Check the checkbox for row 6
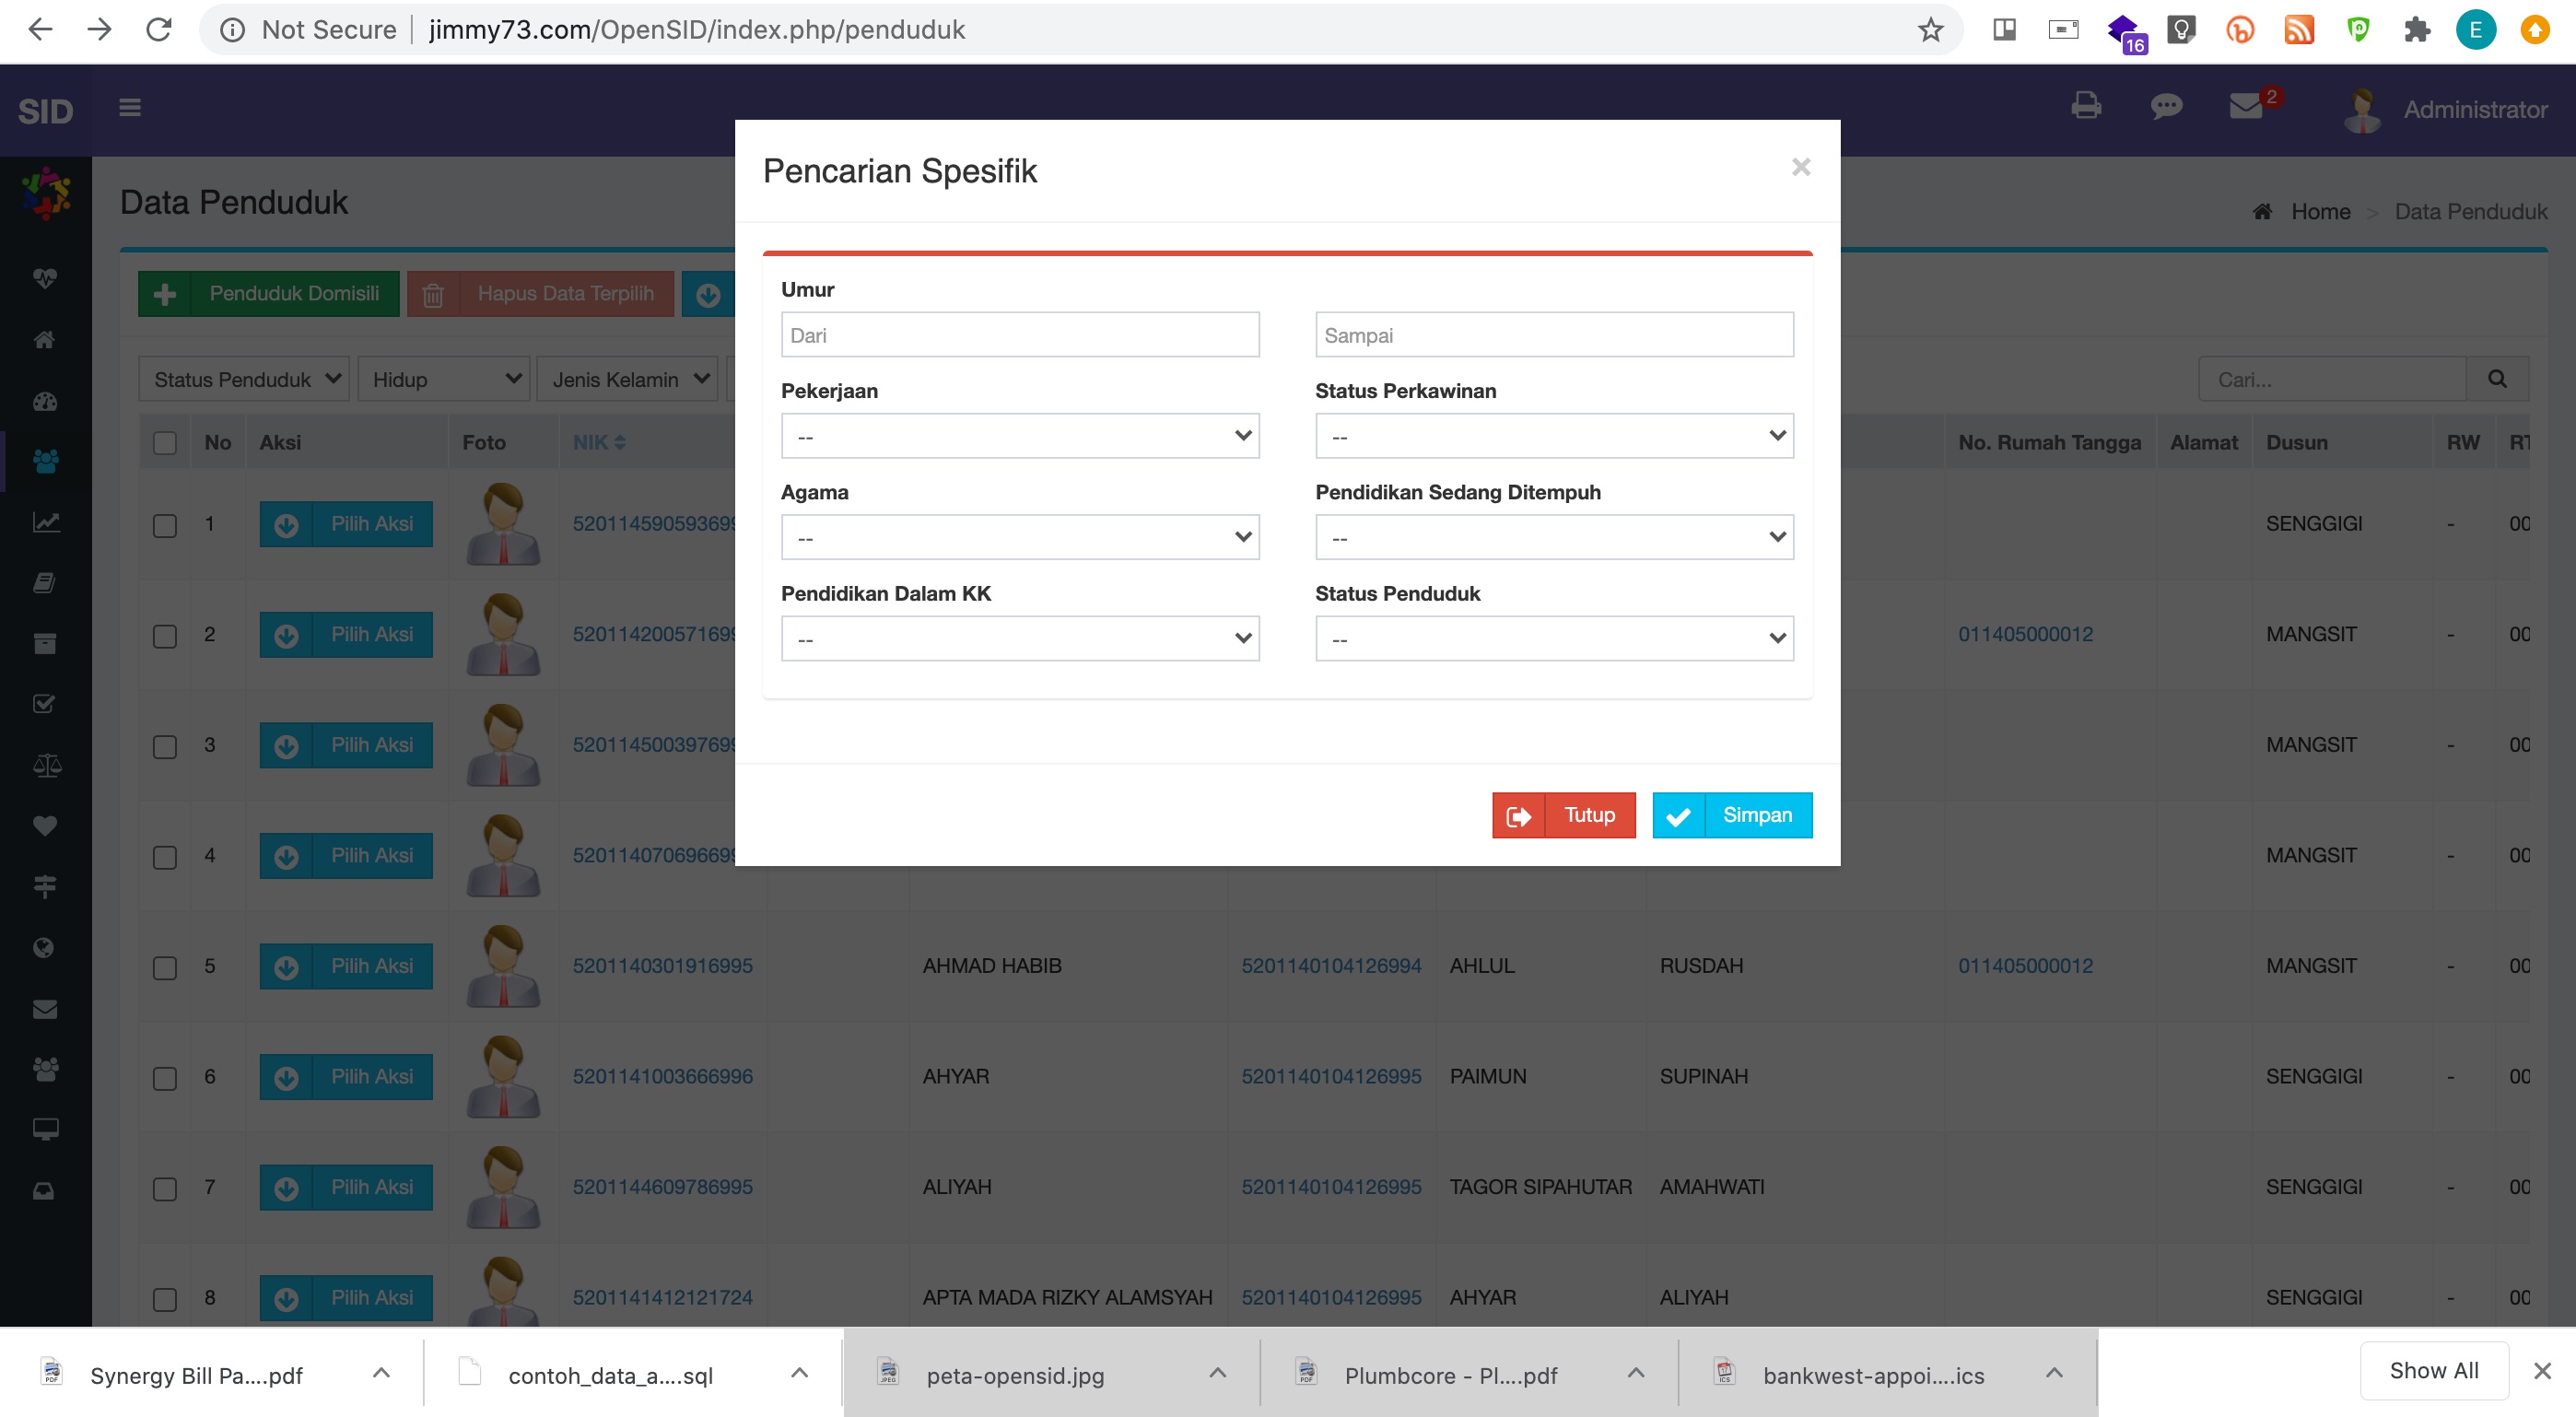Viewport: 2576px width, 1417px height. pos(165,1079)
